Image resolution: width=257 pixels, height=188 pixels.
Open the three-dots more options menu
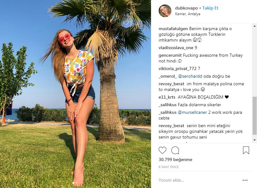point(245,180)
